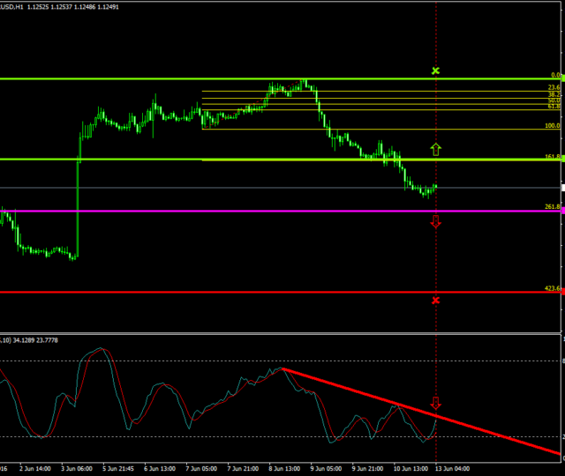This screenshot has width=565, height=476.
Task: Click the 8 Jun 13:00 time label
Action: 285,467
